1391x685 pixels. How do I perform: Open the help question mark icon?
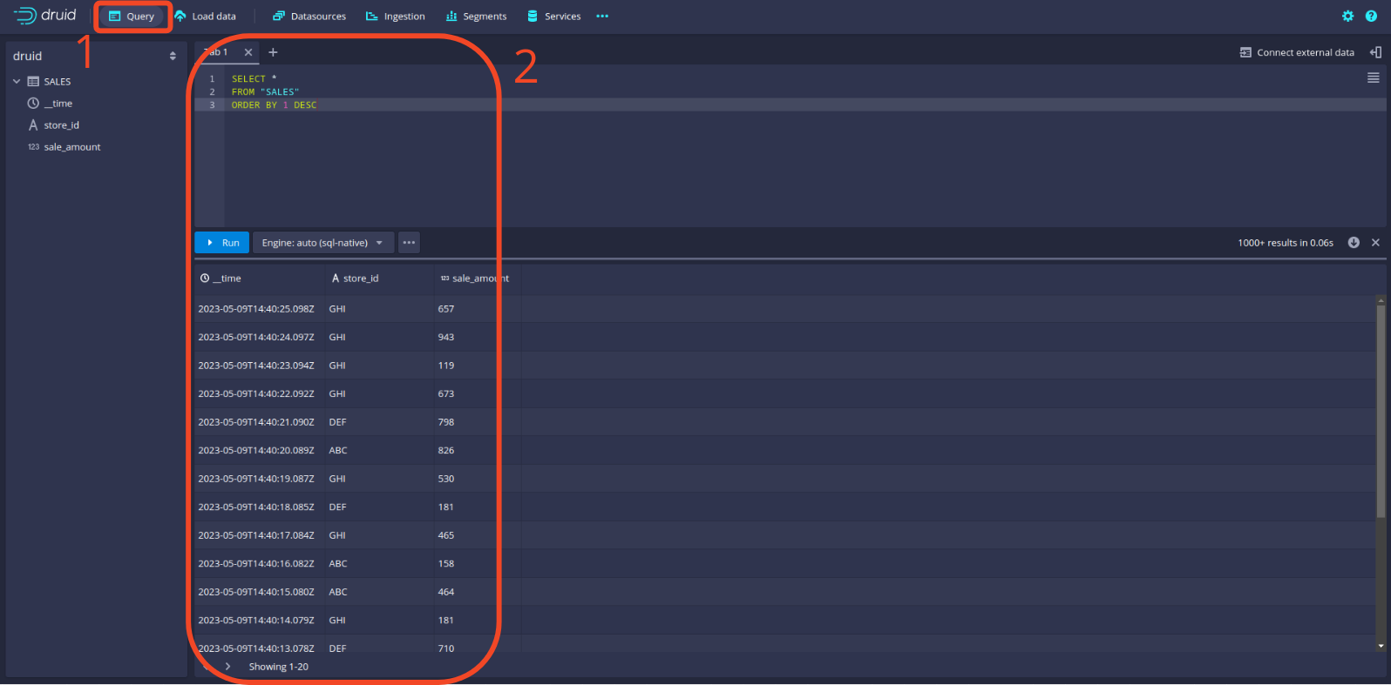tap(1371, 17)
